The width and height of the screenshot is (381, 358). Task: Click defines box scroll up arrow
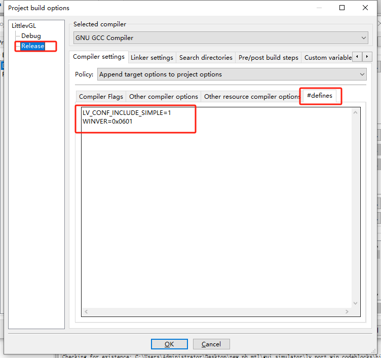click(x=355, y=112)
